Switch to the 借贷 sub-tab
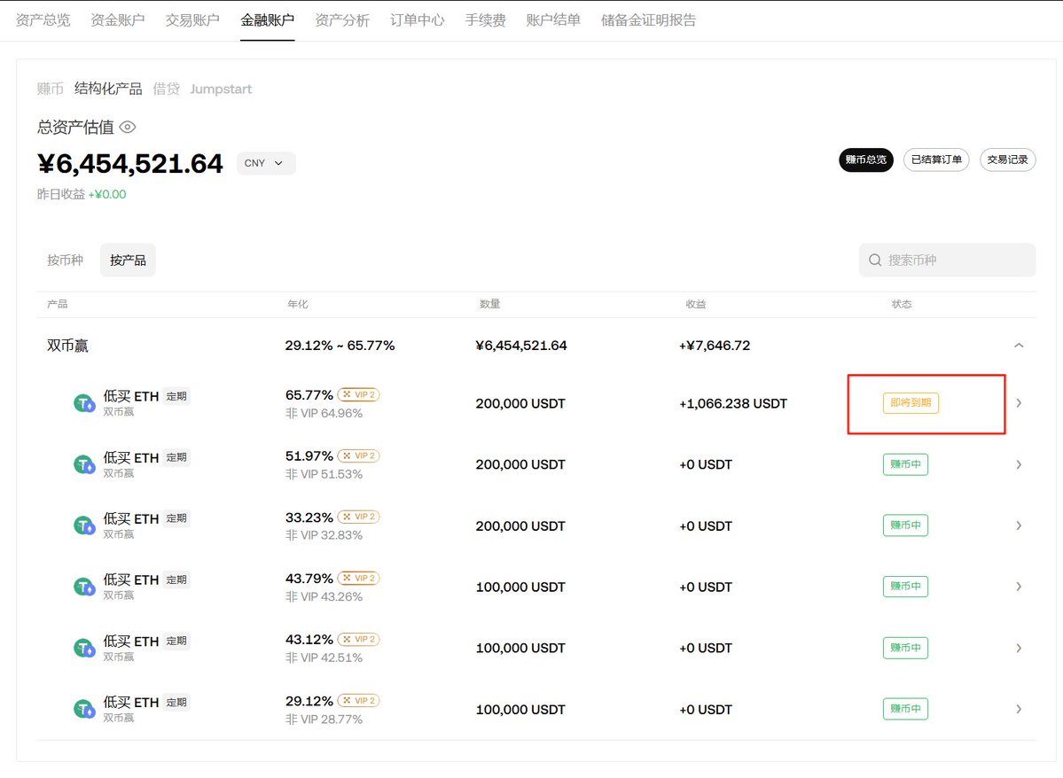1063x778 pixels. tap(166, 89)
